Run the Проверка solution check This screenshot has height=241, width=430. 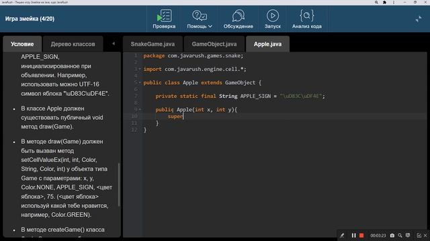tap(164, 19)
